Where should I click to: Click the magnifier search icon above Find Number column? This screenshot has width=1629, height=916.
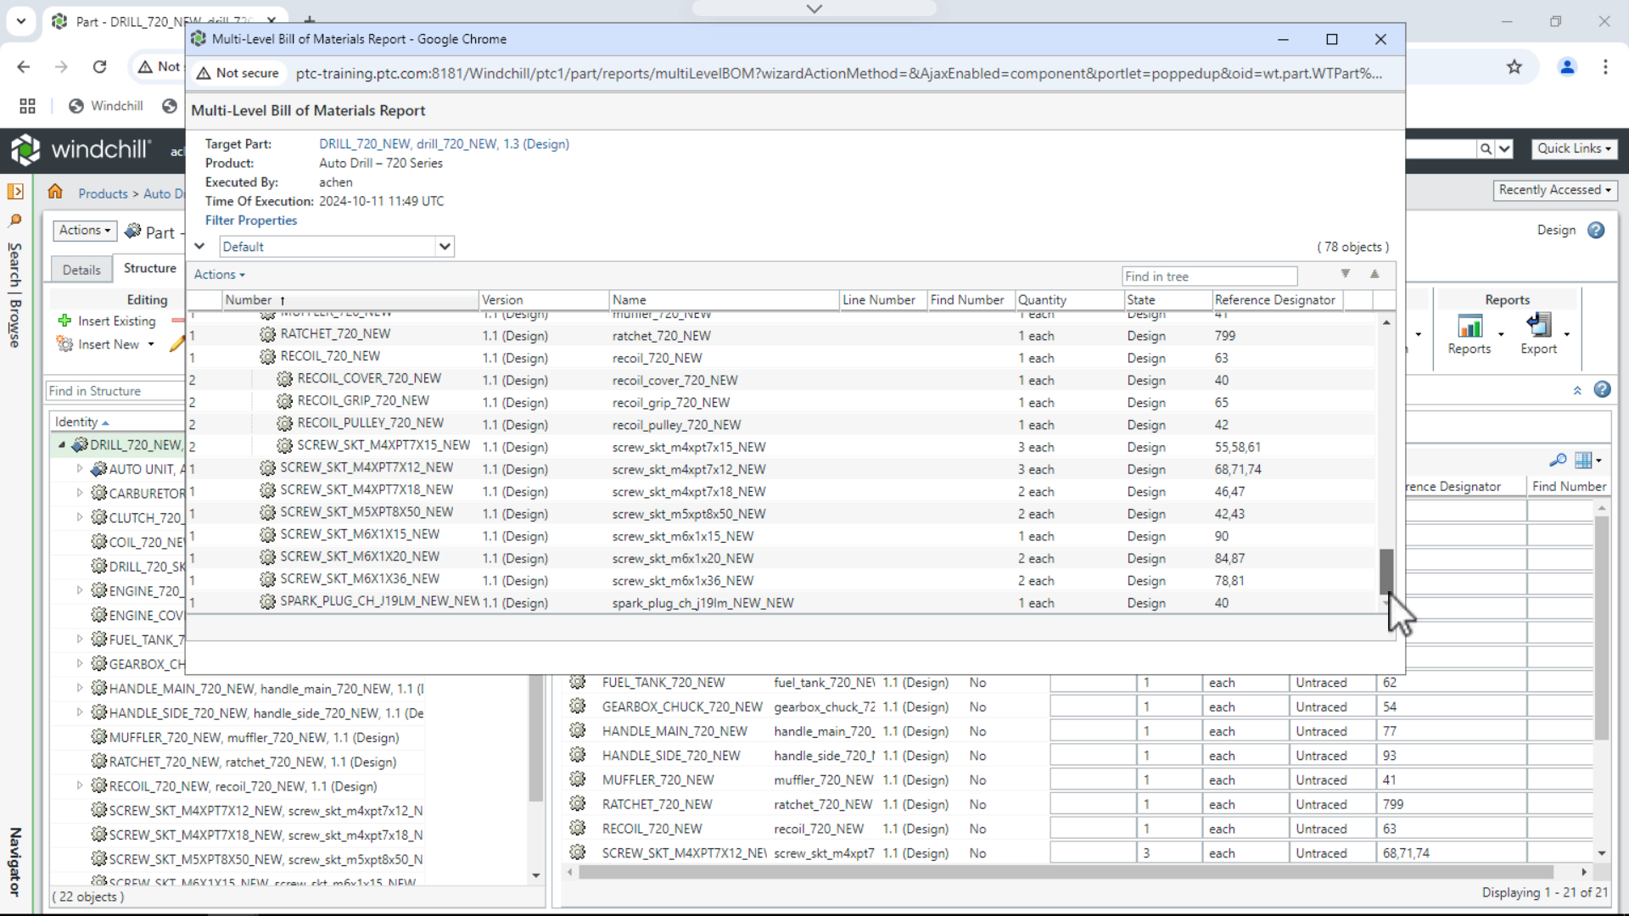pyautogui.click(x=1559, y=461)
